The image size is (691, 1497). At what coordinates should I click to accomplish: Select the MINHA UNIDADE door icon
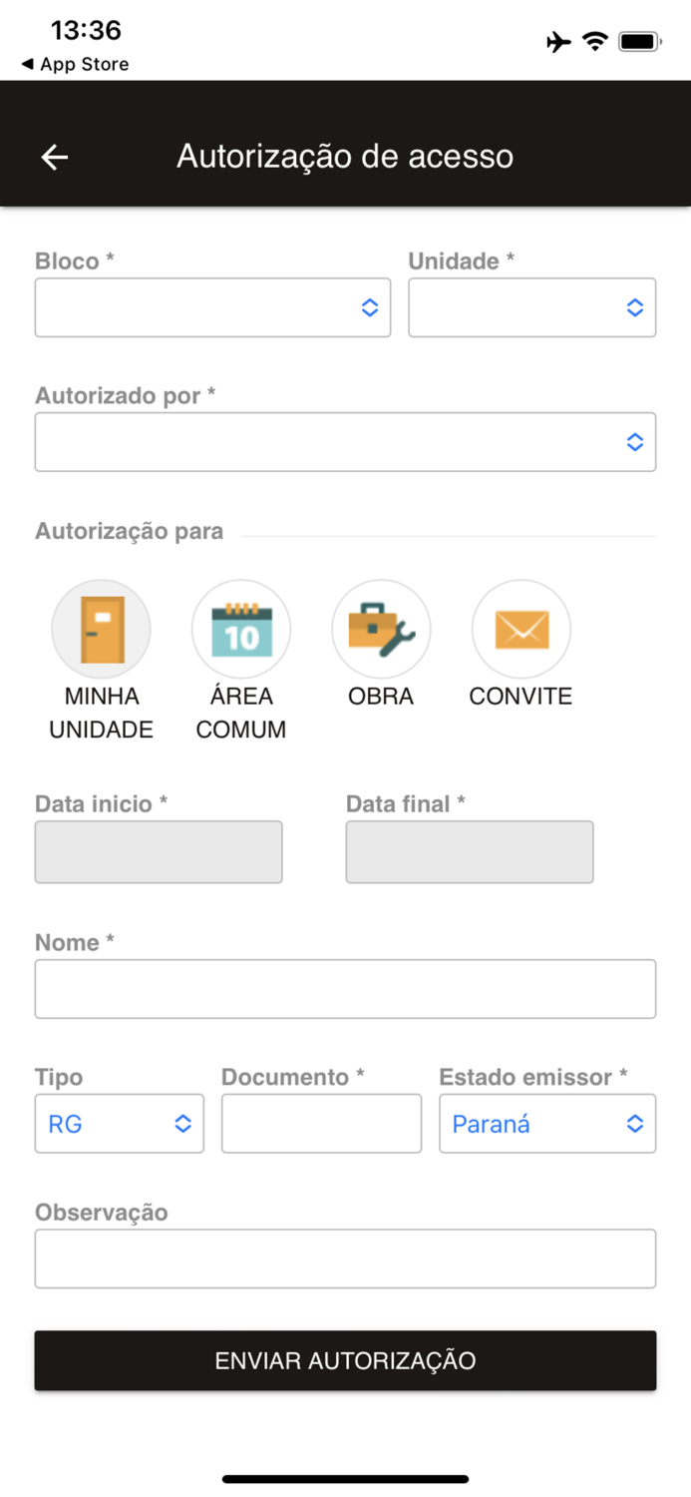point(101,629)
